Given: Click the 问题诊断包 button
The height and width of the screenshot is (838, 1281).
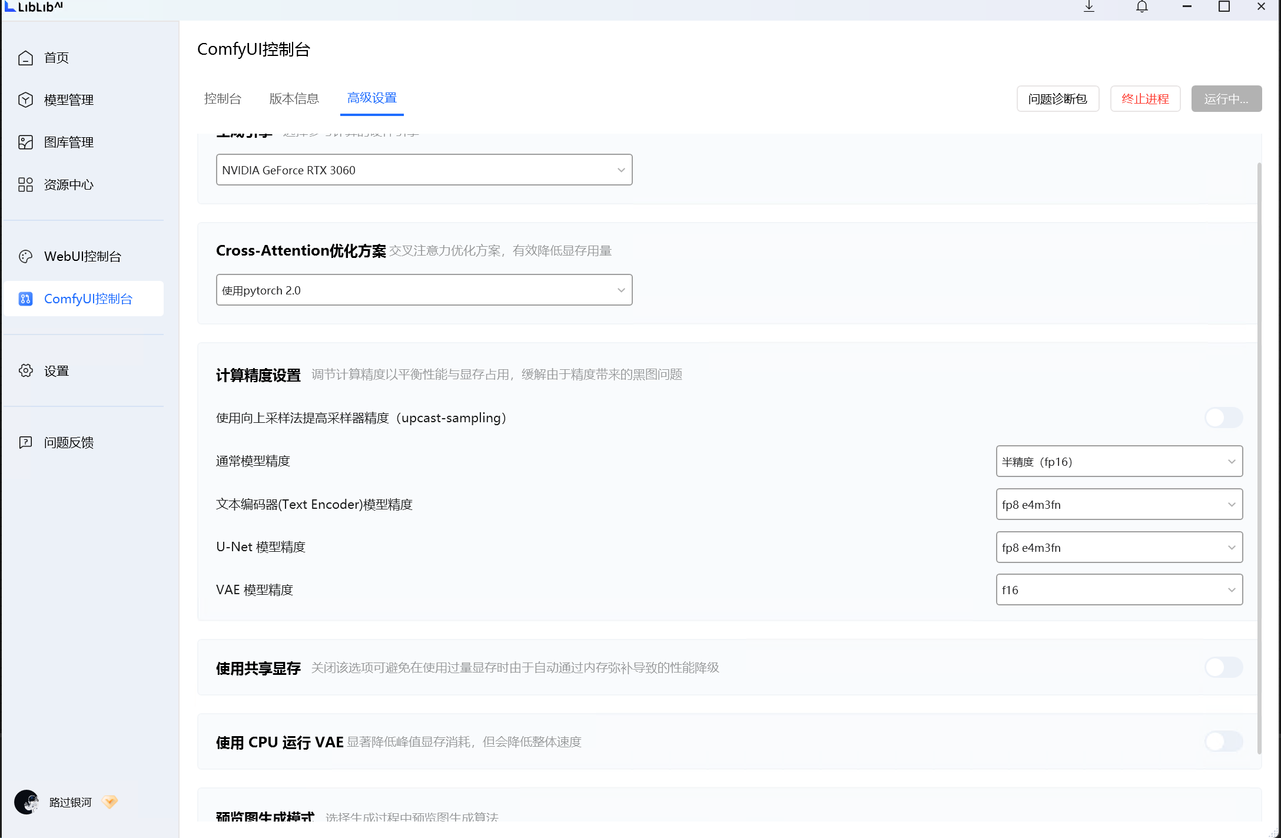Looking at the screenshot, I should (x=1057, y=98).
